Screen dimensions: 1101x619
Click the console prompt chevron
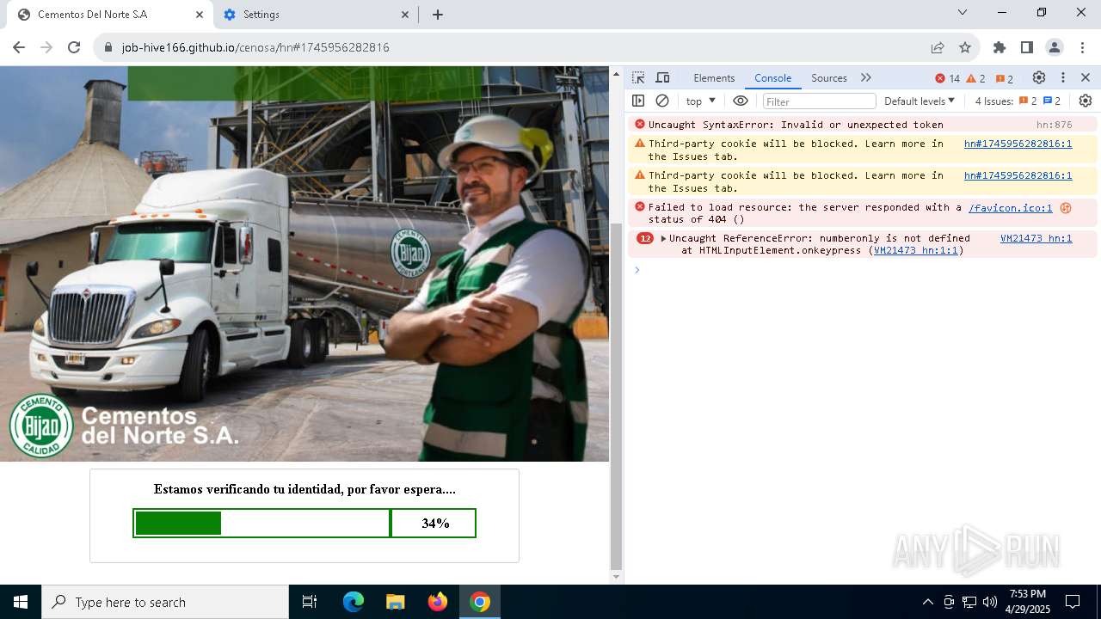tap(637, 270)
